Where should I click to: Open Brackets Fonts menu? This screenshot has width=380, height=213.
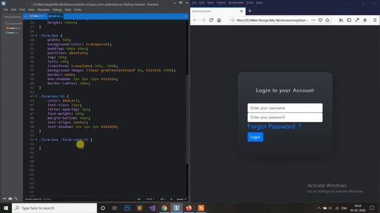tap(78, 9)
